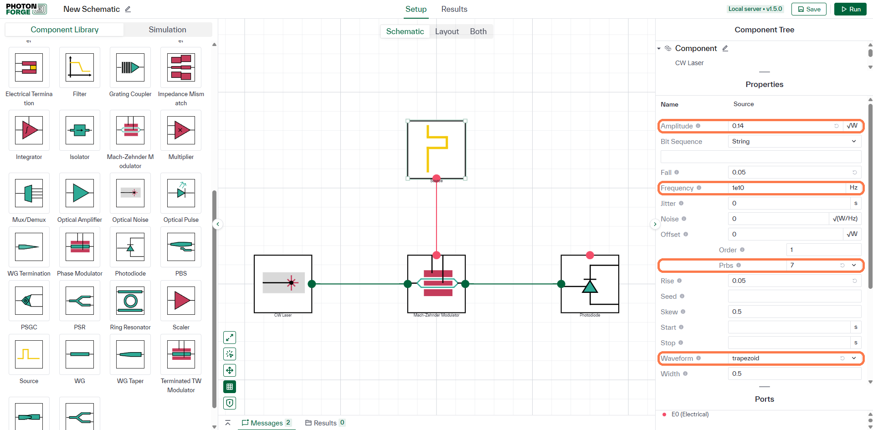Click the Frequency input field
The width and height of the screenshot is (873, 430).
pos(786,188)
